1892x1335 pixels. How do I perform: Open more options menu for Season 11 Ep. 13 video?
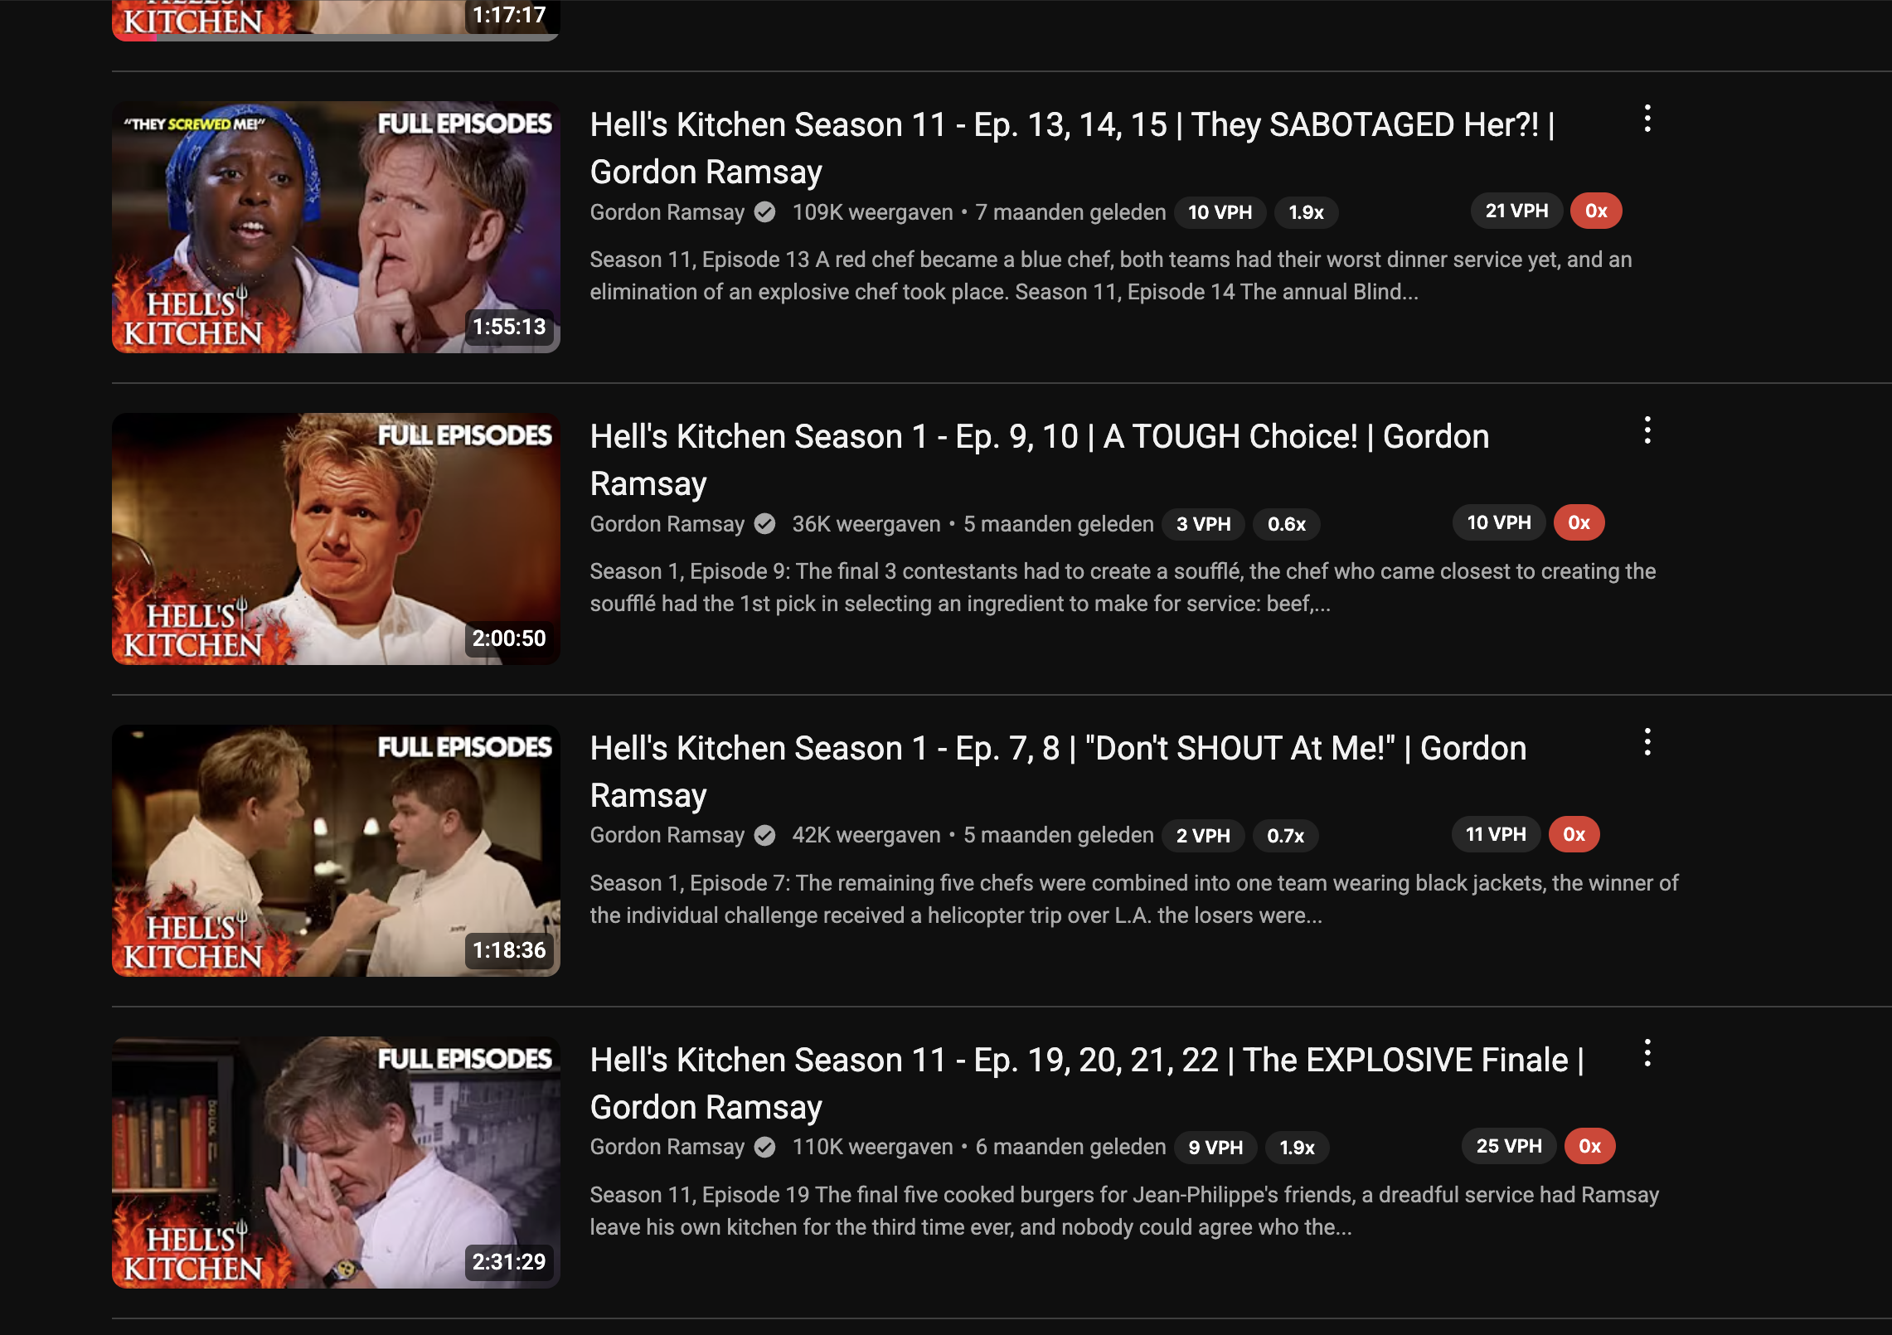pyautogui.click(x=1647, y=119)
